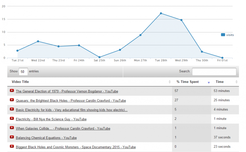Open When Galaxies Collide video link
This screenshot has height=152, width=246.
(x=63, y=129)
